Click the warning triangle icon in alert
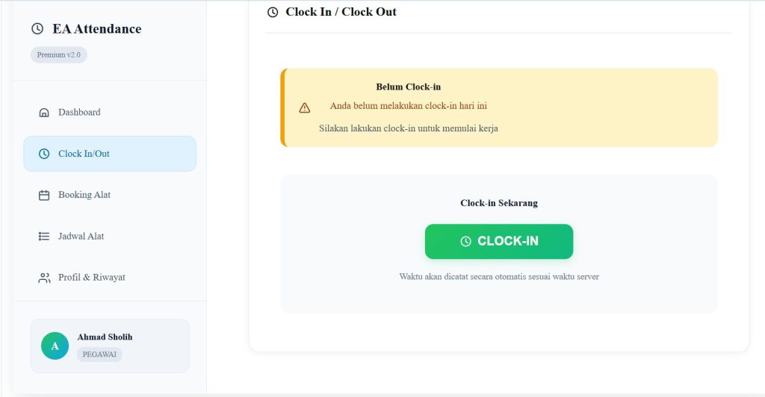The height and width of the screenshot is (397, 765). [305, 107]
